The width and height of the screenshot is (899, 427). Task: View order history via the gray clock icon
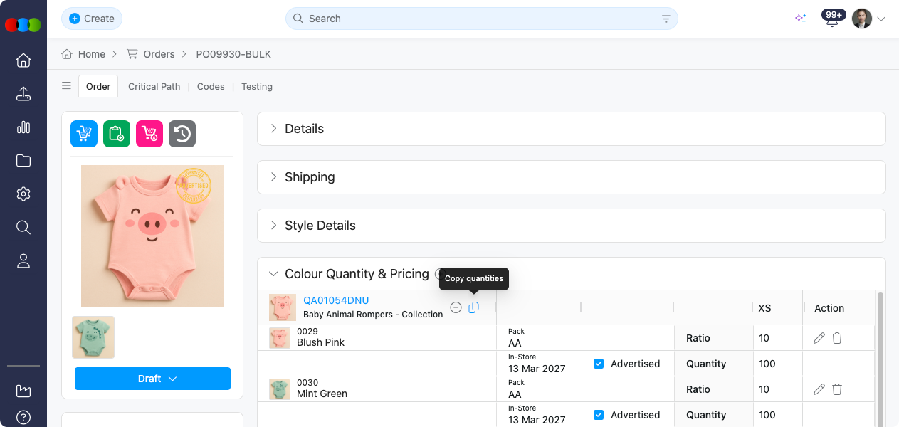[182, 133]
